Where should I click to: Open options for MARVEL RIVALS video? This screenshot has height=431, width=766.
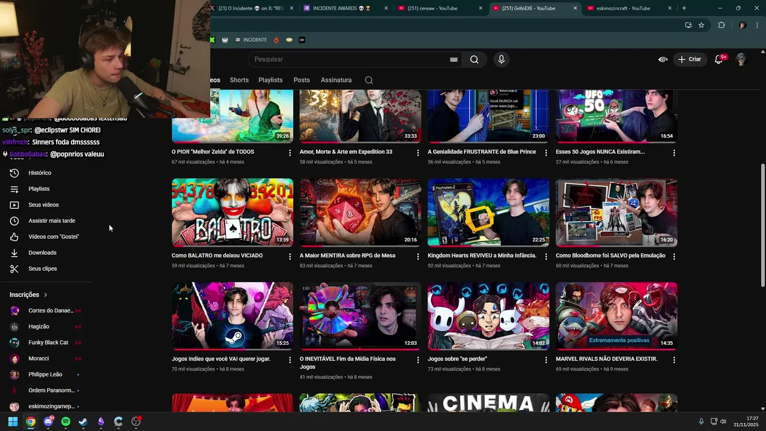(674, 360)
